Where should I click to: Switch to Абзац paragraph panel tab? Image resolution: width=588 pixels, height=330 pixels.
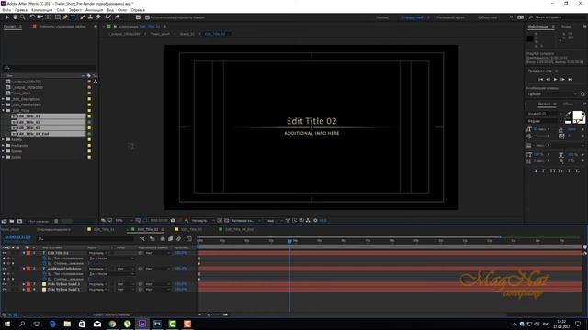pyautogui.click(x=568, y=104)
